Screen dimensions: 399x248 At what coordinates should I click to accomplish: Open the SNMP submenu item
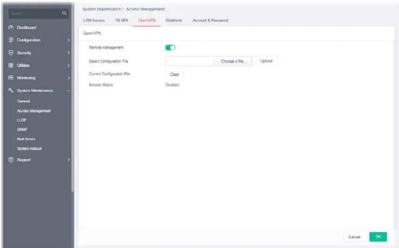coord(22,129)
